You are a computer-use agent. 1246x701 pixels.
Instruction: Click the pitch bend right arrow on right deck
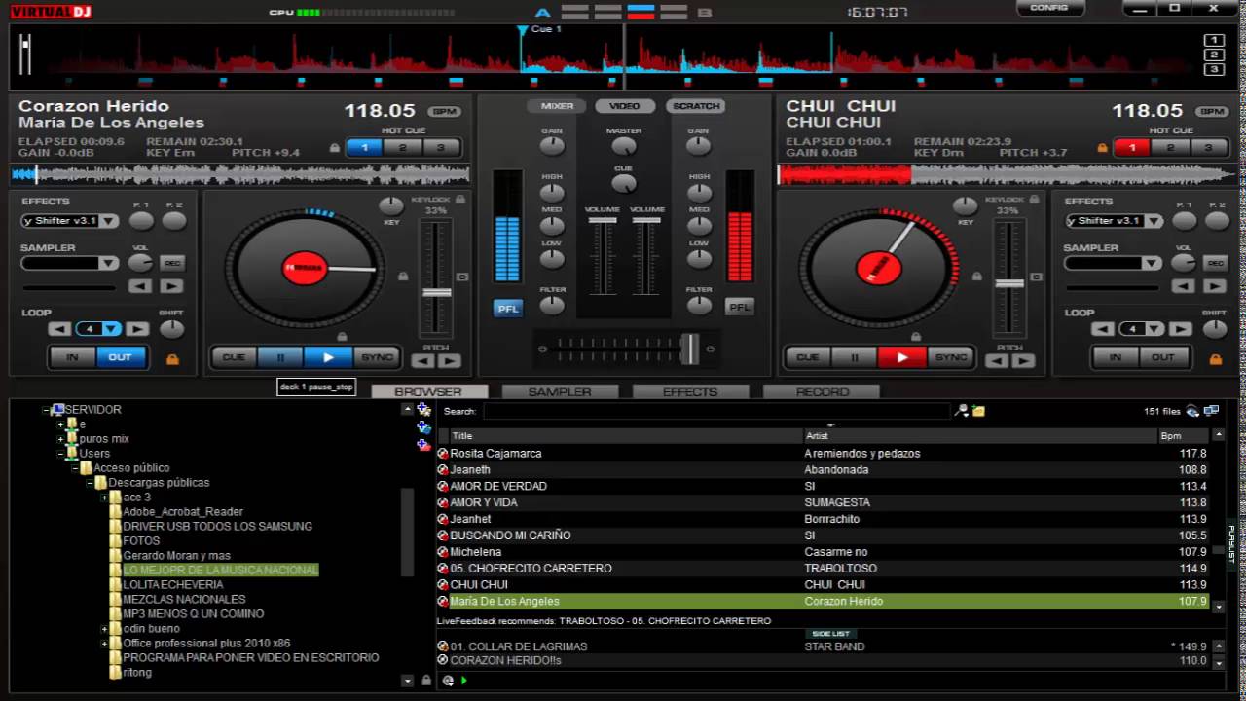[x=1023, y=361]
